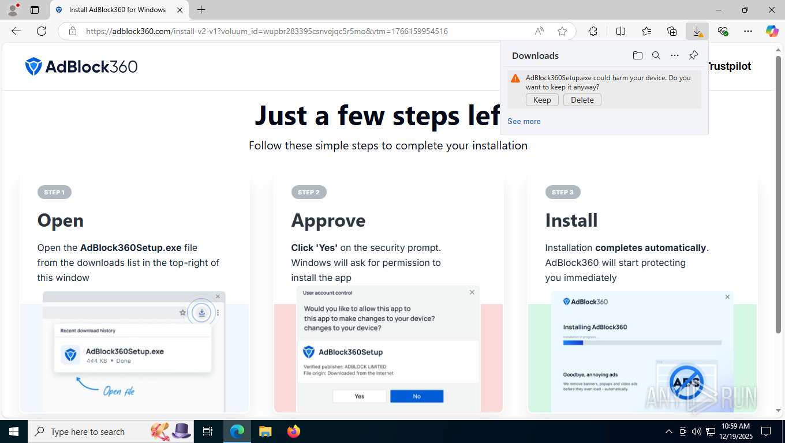The width and height of the screenshot is (785, 443).
Task: Click the STEP 2 badge
Action: [x=308, y=192]
